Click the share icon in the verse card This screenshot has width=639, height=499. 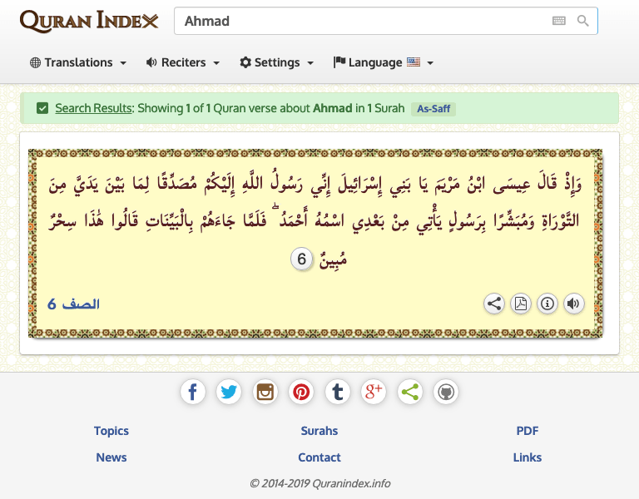tap(494, 304)
